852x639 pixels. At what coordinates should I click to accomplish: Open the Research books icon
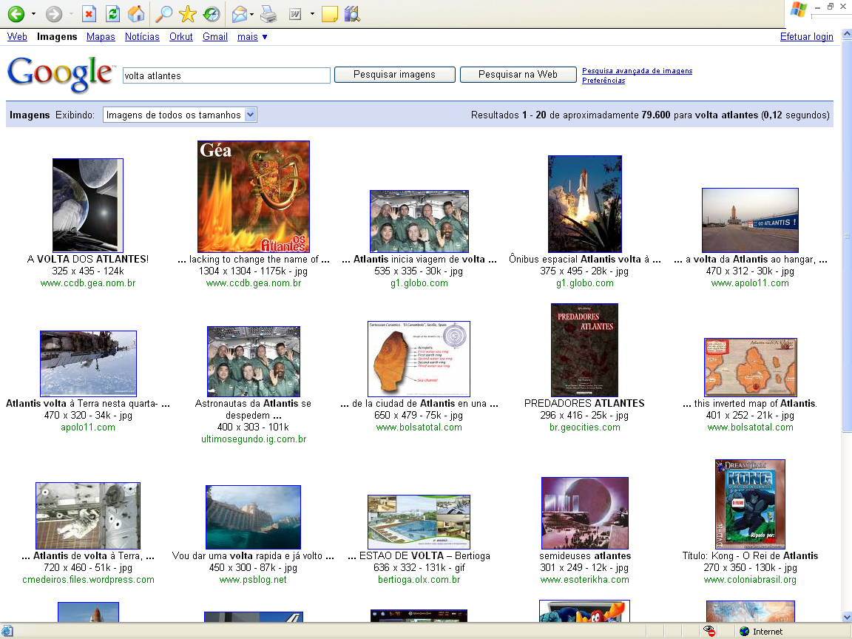(x=352, y=14)
